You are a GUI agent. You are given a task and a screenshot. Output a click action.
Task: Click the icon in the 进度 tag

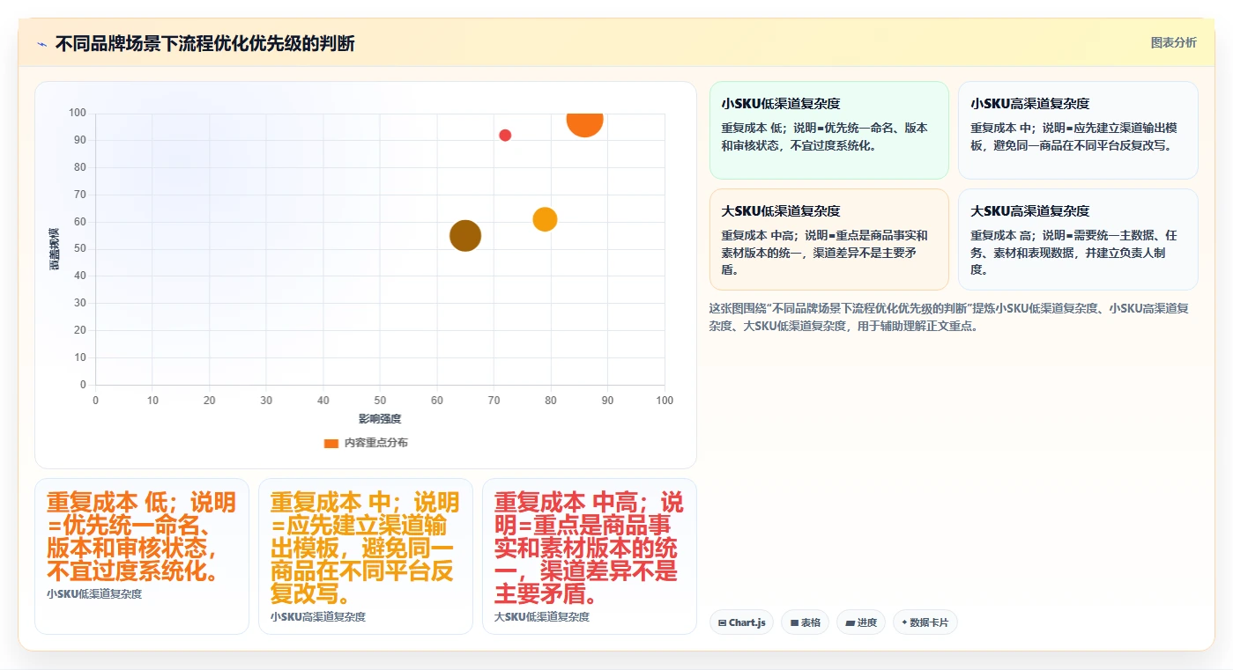pos(850,622)
